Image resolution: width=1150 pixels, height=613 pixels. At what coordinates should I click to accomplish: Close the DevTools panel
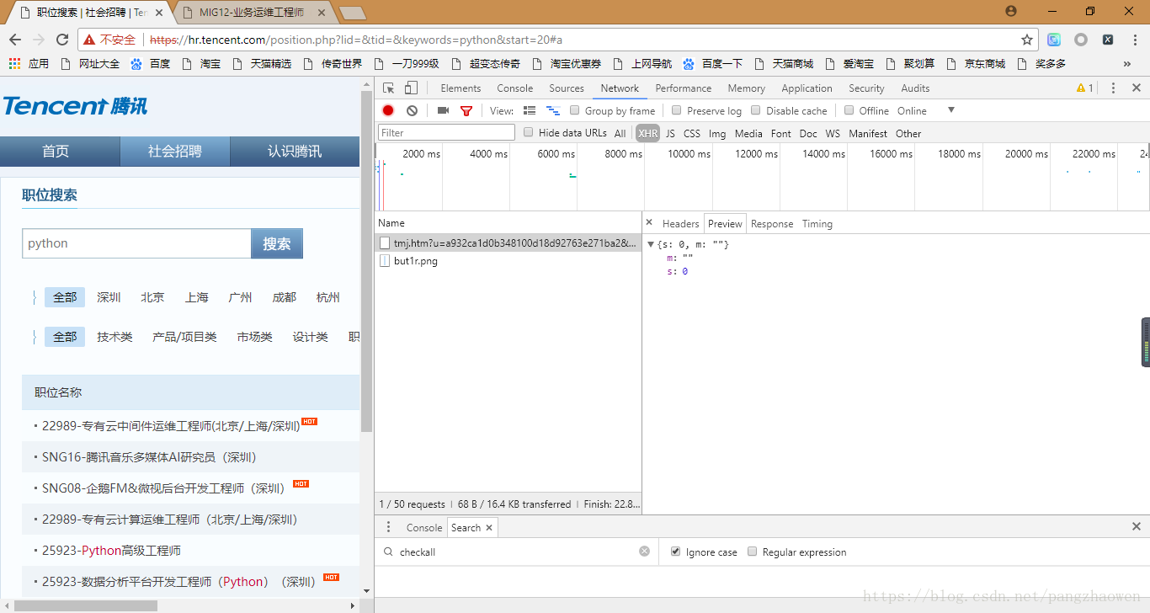pos(1137,88)
